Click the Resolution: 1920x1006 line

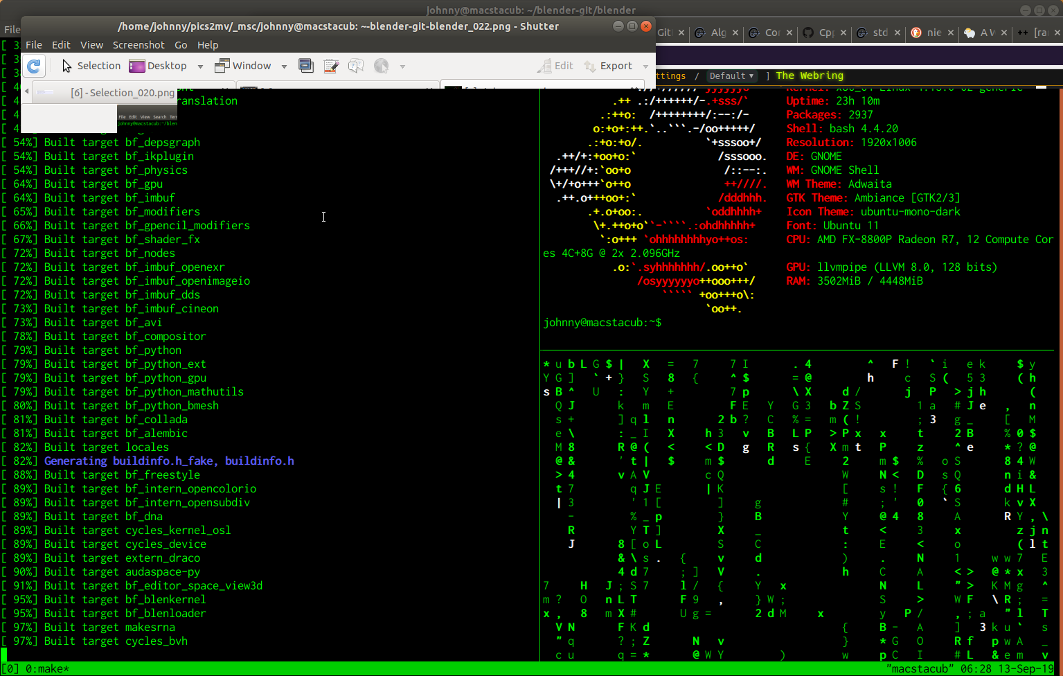852,143
